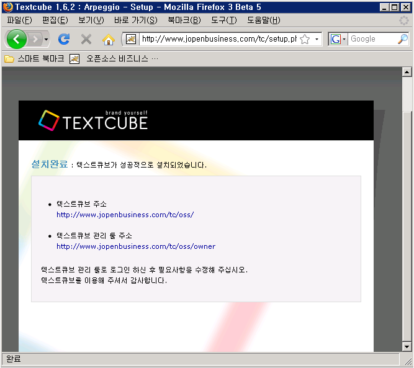414x368 pixels.
Task: Click the Textcube logo banner
Action: (x=93, y=120)
